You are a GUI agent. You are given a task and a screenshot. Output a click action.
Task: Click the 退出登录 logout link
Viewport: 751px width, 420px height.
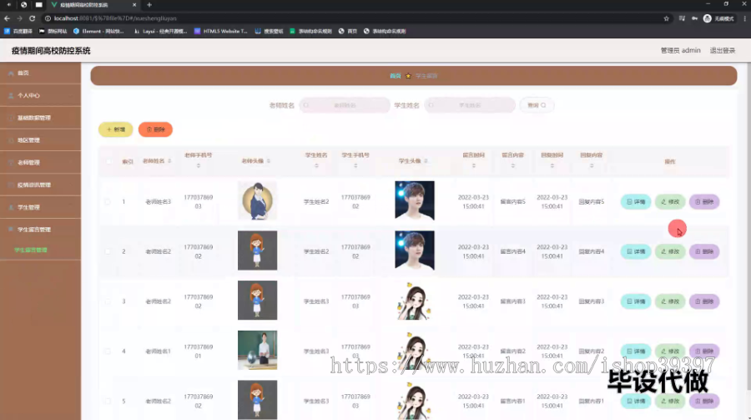(x=723, y=50)
